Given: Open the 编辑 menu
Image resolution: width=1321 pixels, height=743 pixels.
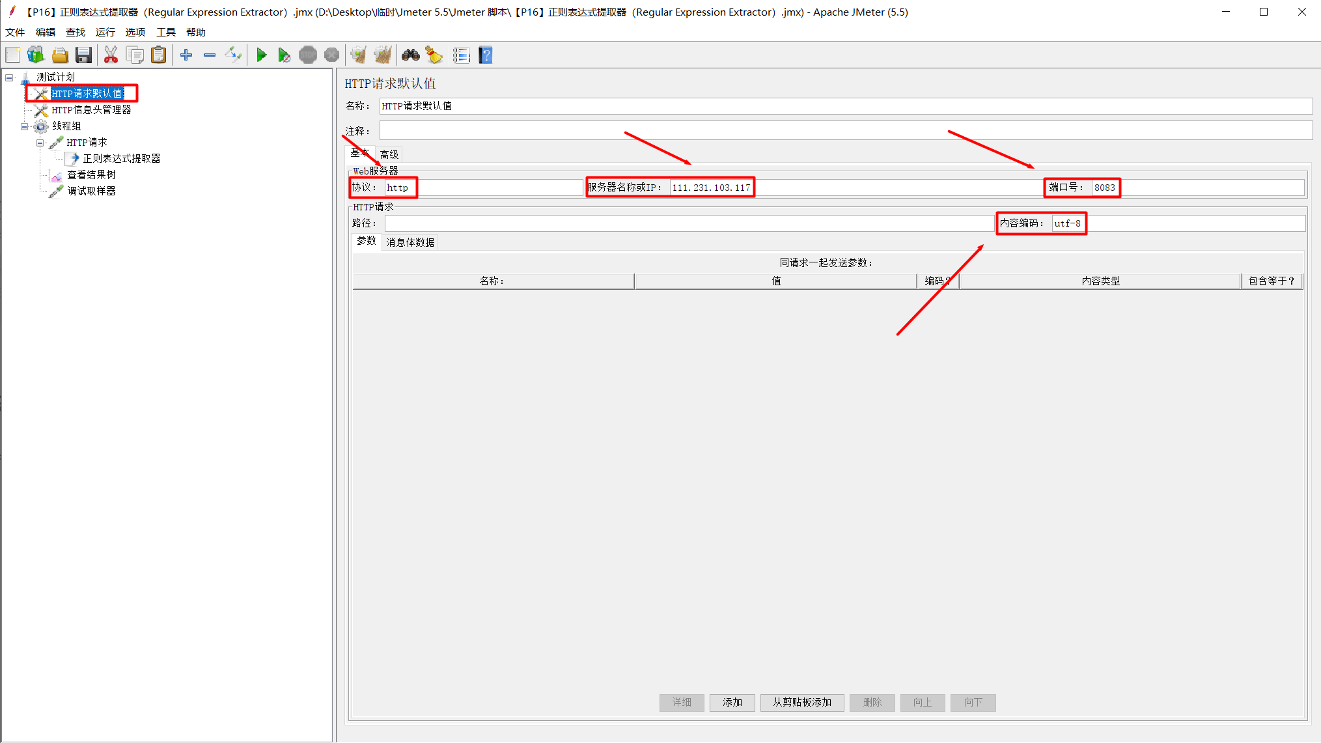Looking at the screenshot, I should 46,32.
